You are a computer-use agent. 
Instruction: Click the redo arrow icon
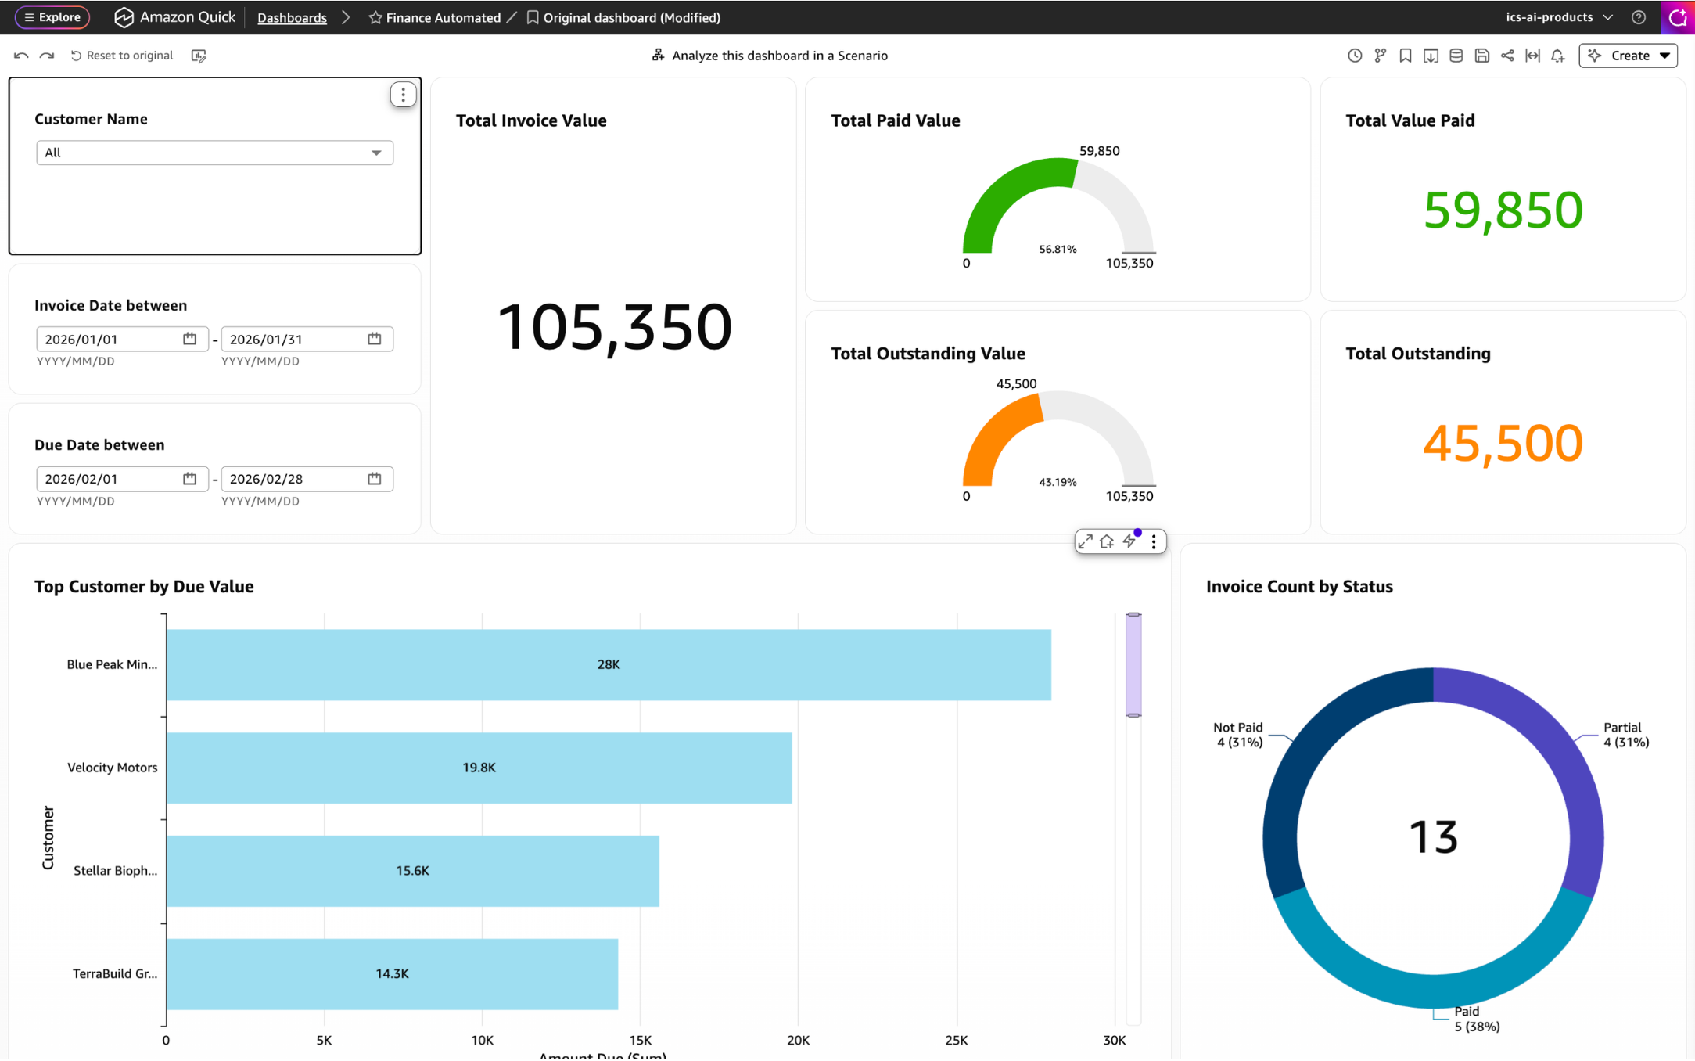(x=47, y=56)
